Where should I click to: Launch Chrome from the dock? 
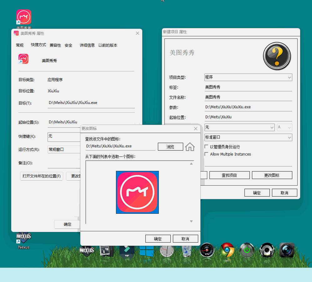click(227, 250)
